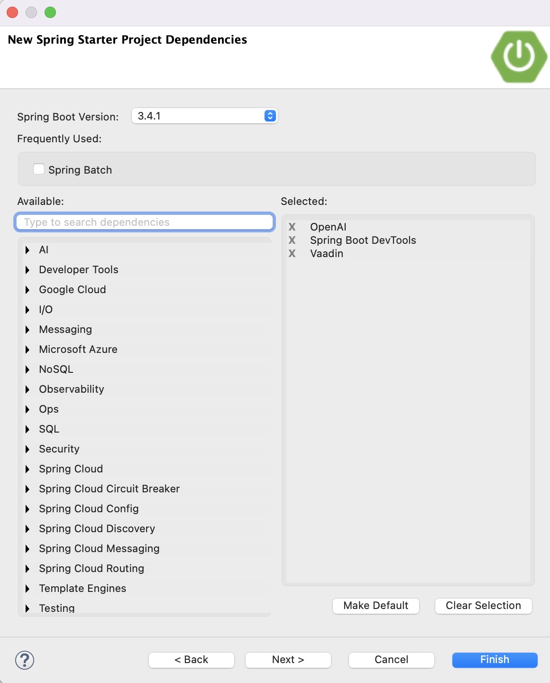Click the Make Default button
Viewport: 550px width, 683px height.
pyautogui.click(x=376, y=606)
